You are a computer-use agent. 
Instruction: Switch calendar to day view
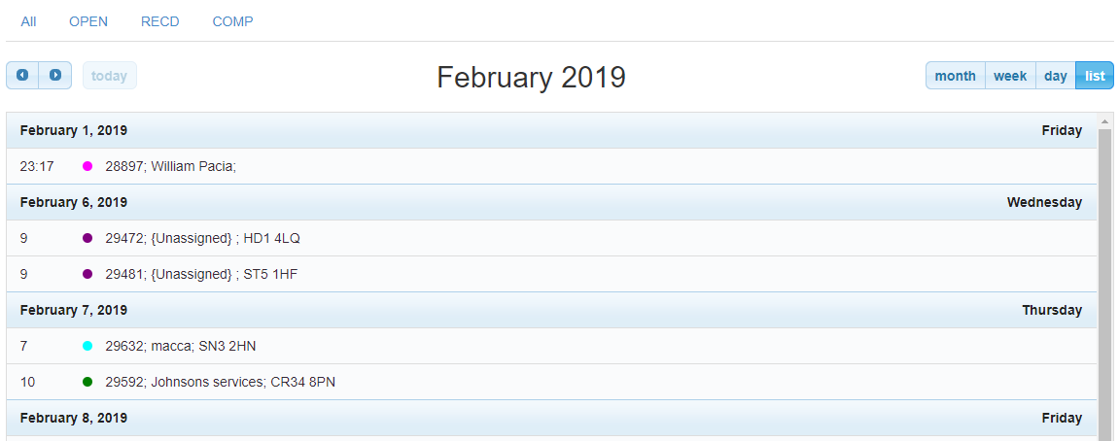pyautogui.click(x=1055, y=76)
